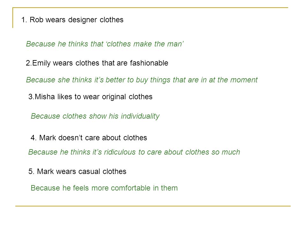Select the green line 'clothes make the man'
The height and width of the screenshot is (229, 306).
click(x=105, y=44)
